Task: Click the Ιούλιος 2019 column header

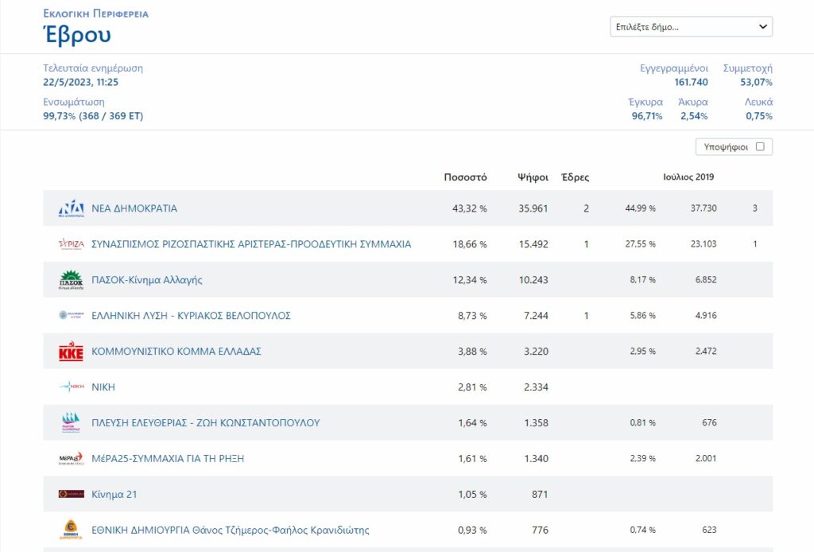Action: (688, 177)
